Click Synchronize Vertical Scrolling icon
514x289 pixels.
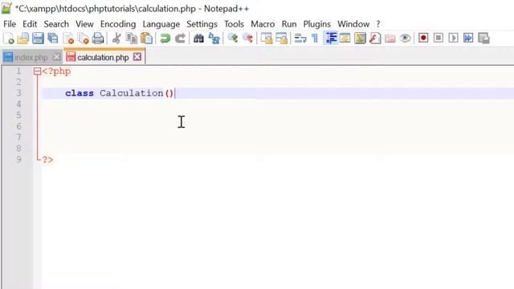coord(266,39)
